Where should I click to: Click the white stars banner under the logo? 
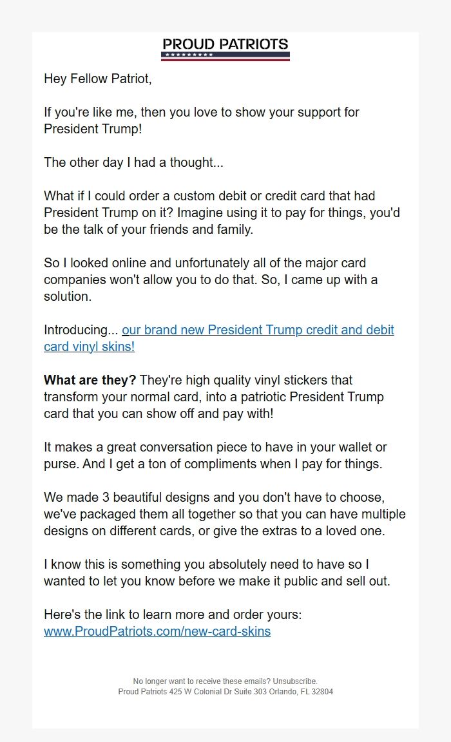[188, 55]
